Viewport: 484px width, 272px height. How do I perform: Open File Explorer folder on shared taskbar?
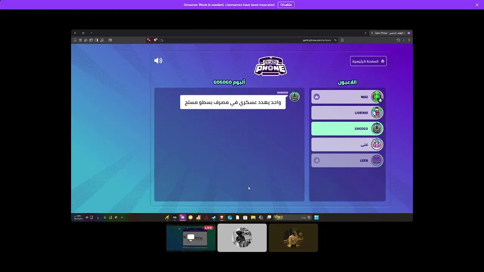click(253, 217)
